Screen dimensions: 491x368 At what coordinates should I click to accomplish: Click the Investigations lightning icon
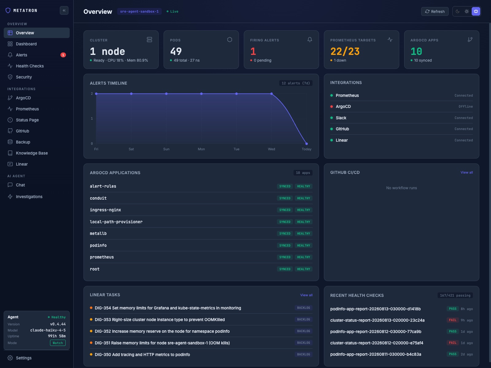10,197
